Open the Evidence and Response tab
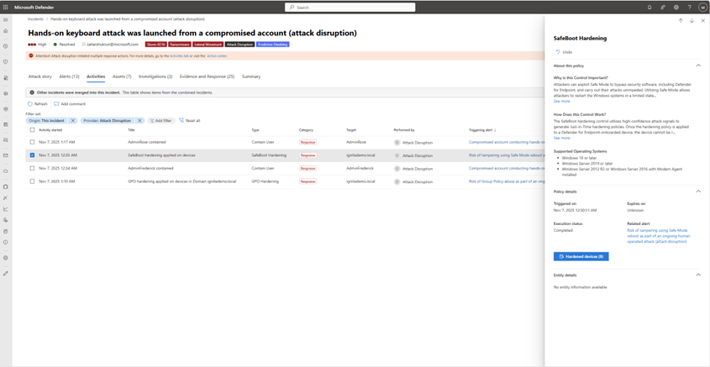The height and width of the screenshot is (367, 710). point(207,76)
